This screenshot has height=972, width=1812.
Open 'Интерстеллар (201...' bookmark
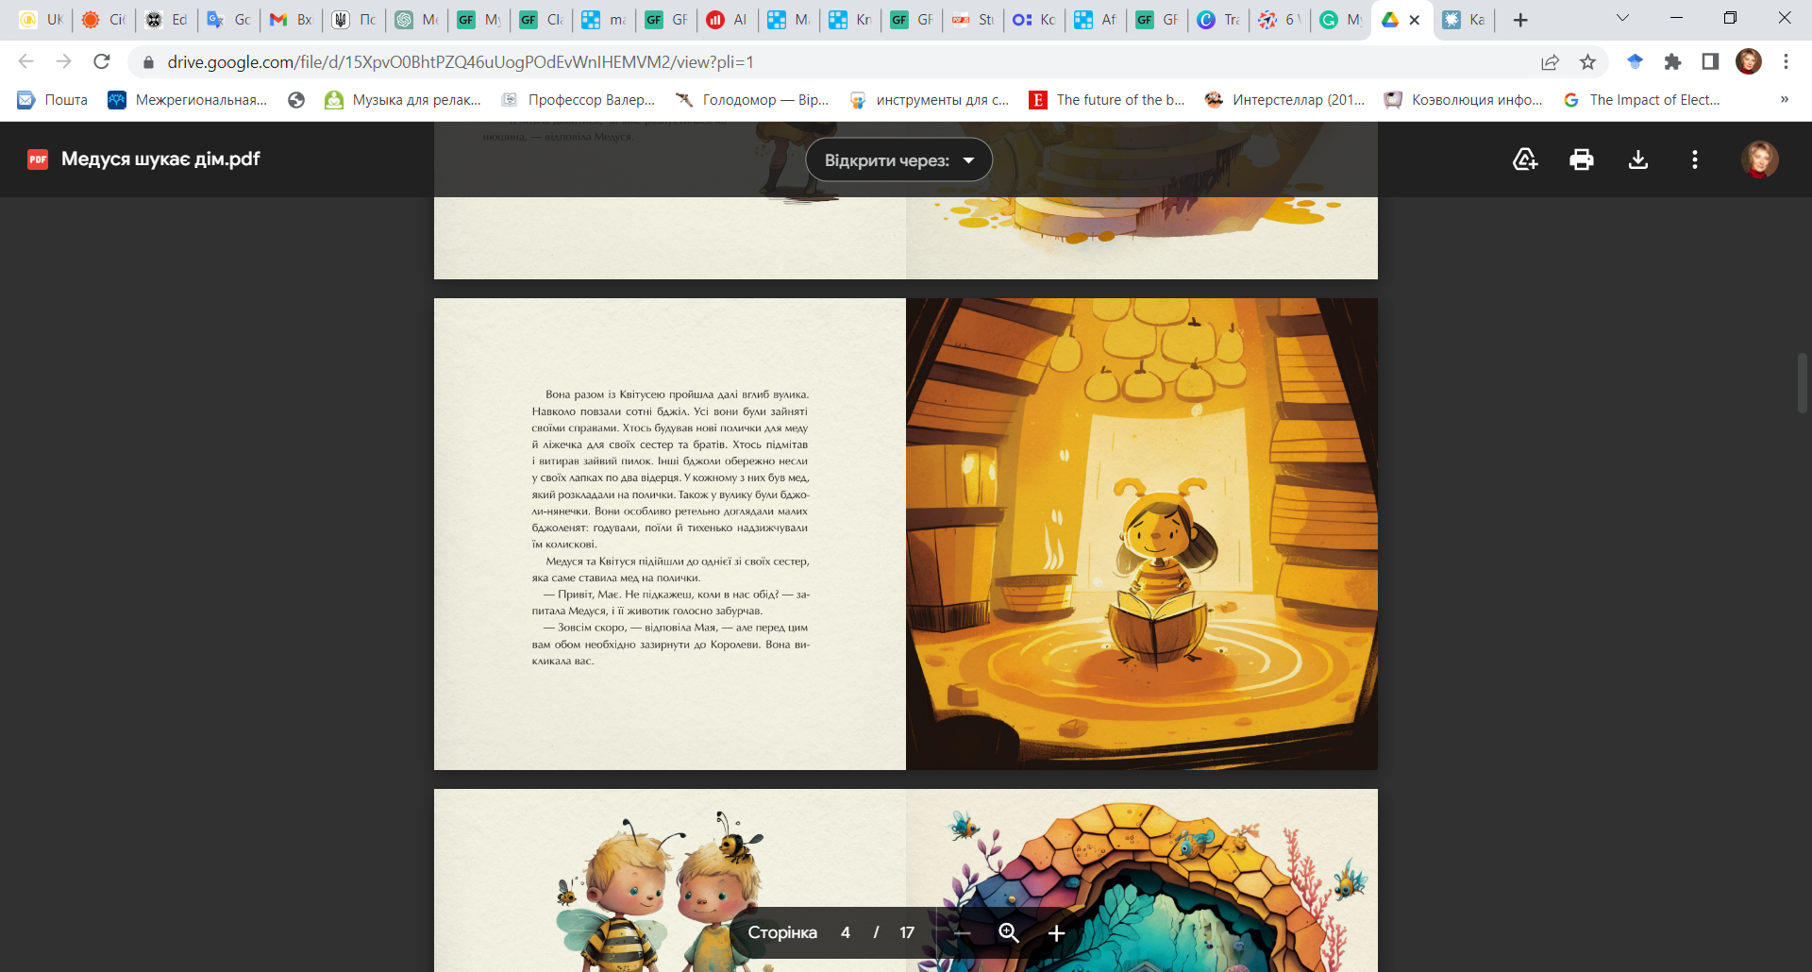click(x=1284, y=100)
